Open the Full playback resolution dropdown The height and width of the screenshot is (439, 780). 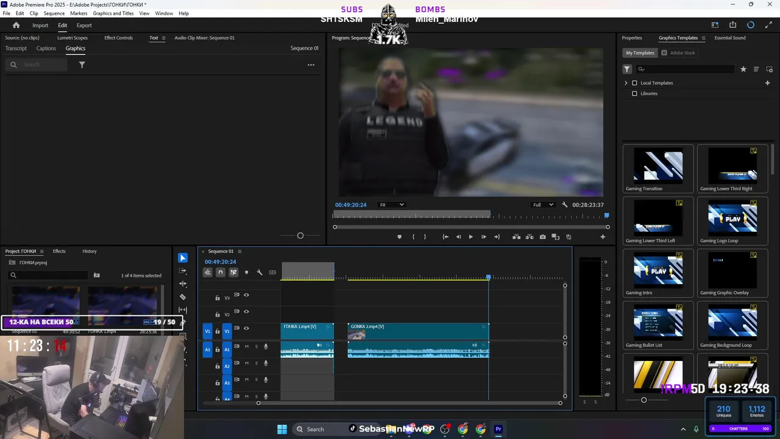542,205
